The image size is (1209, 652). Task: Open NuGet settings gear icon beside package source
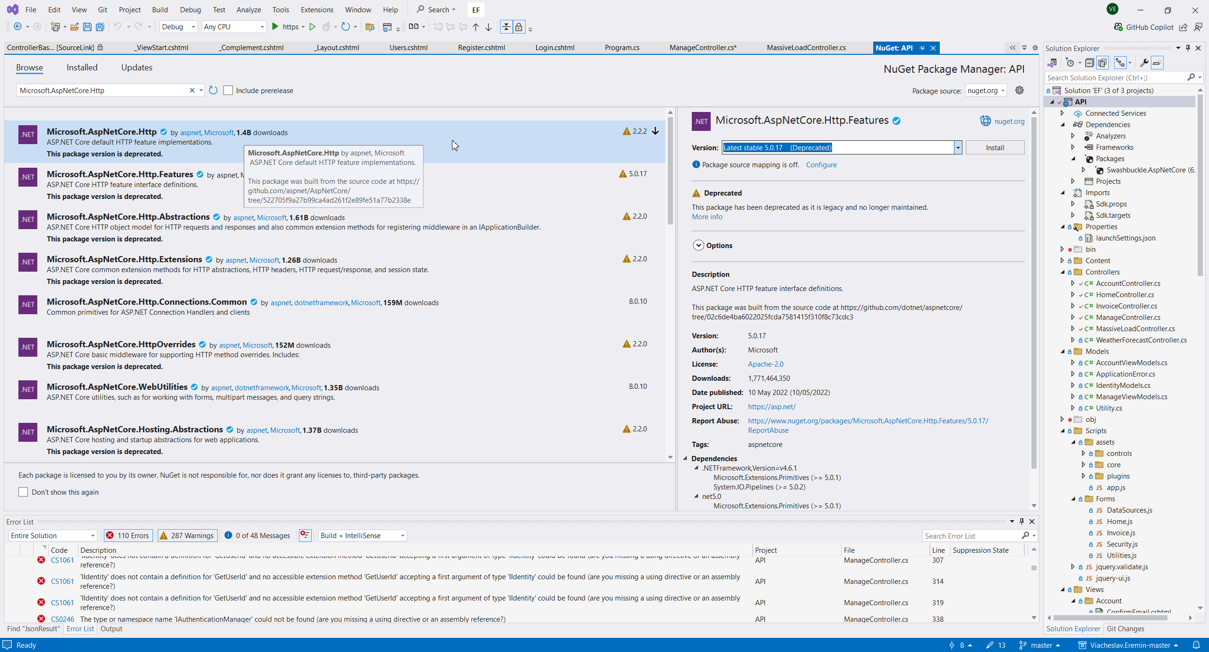point(1020,90)
